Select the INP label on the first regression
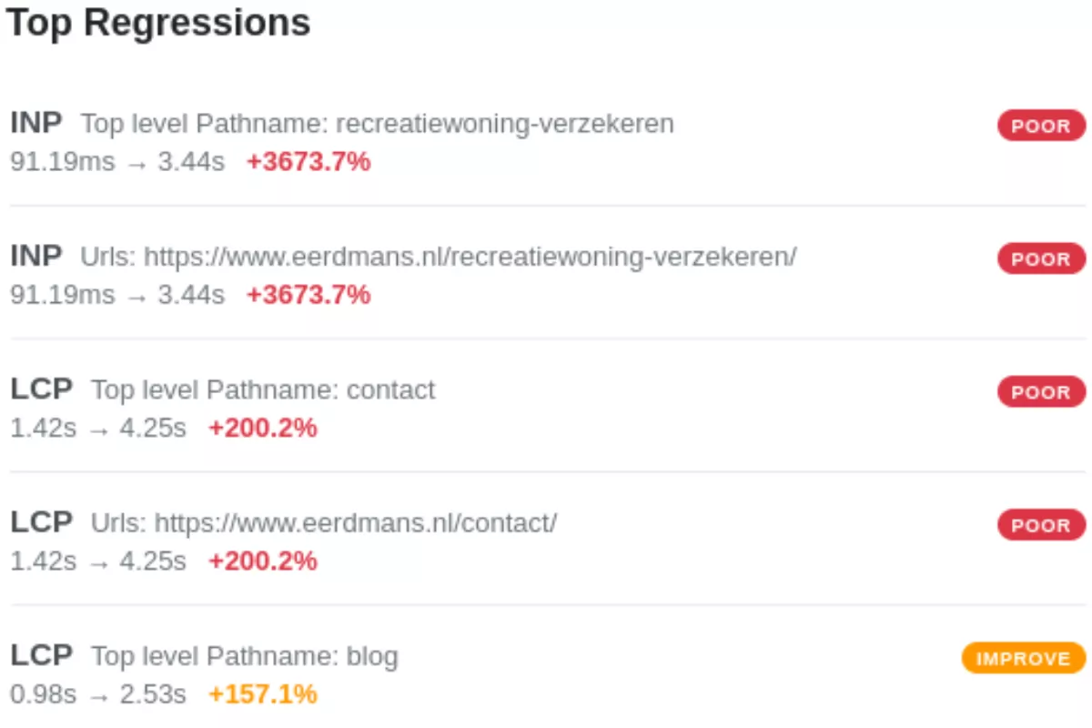This screenshot has height=728, width=1092. click(x=35, y=124)
